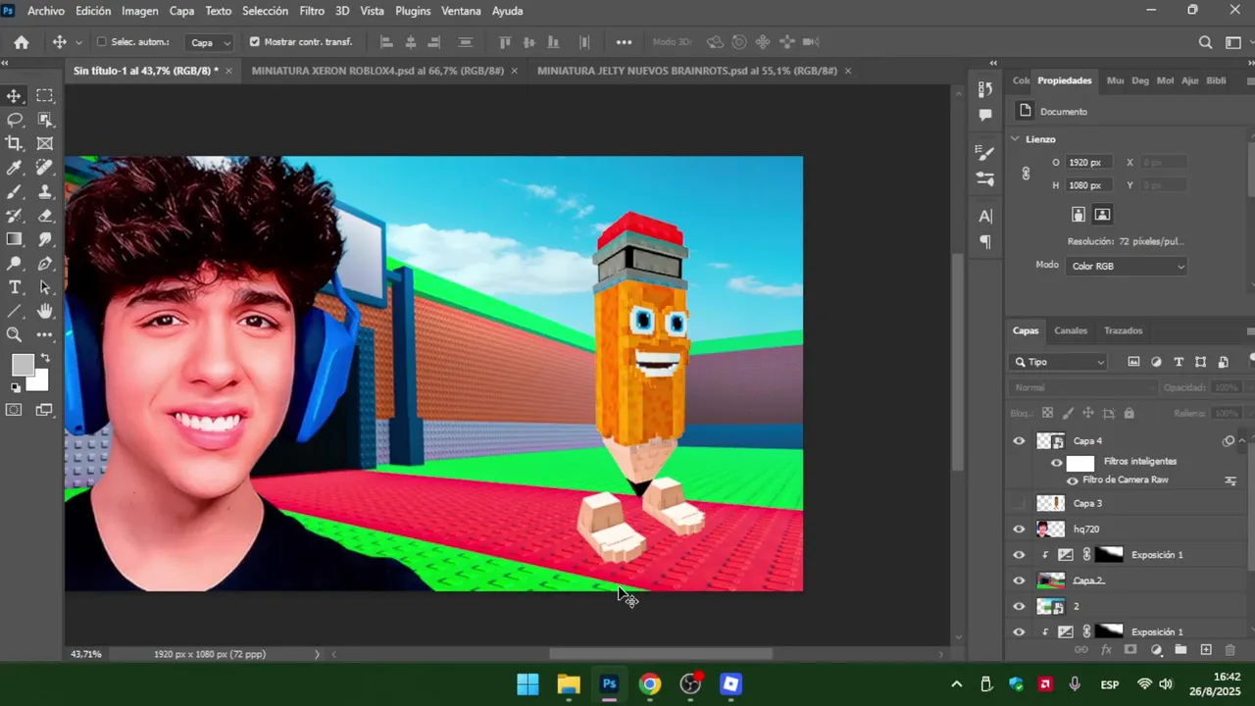Screen dimensions: 1255x706
Task: Show the hidden Capa 3 layer
Action: click(x=1019, y=503)
